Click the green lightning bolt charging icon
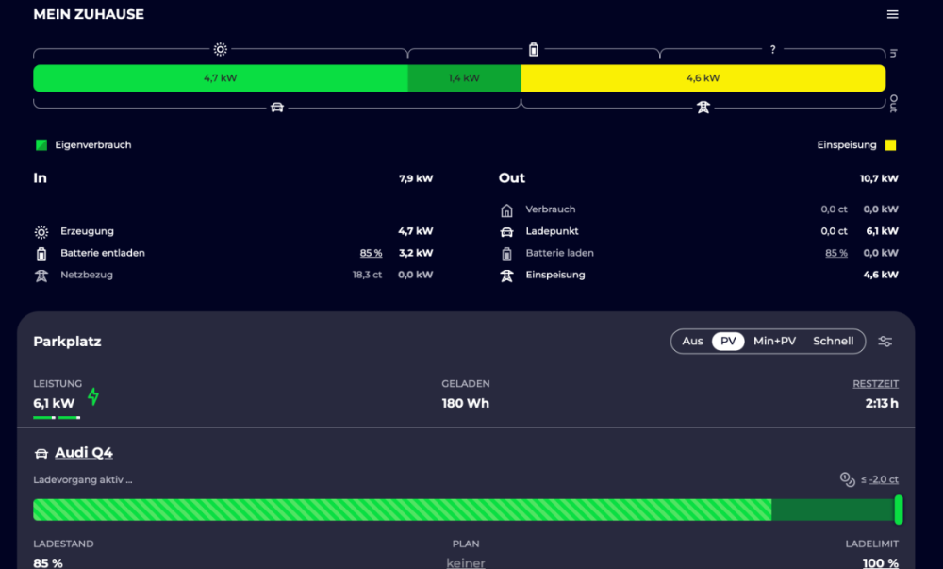 [93, 396]
